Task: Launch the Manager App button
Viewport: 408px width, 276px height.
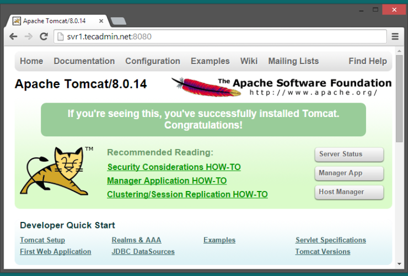Action: pos(348,173)
